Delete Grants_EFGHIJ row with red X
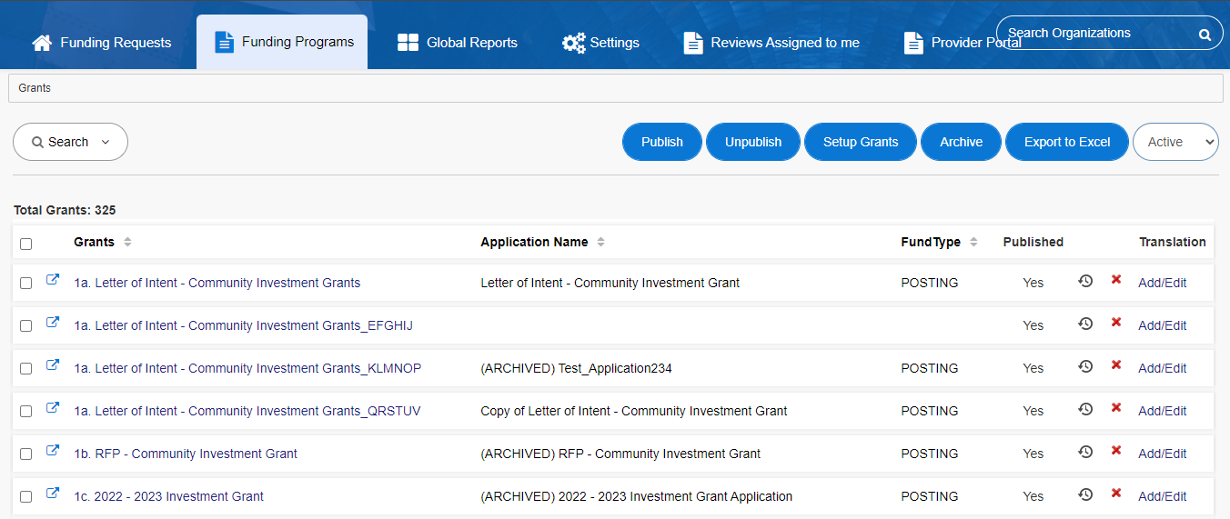 point(1116,323)
